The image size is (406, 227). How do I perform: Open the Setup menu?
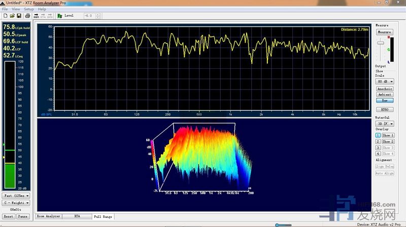(29, 9)
